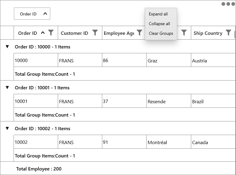Filter the Customer ID column

click(95, 33)
